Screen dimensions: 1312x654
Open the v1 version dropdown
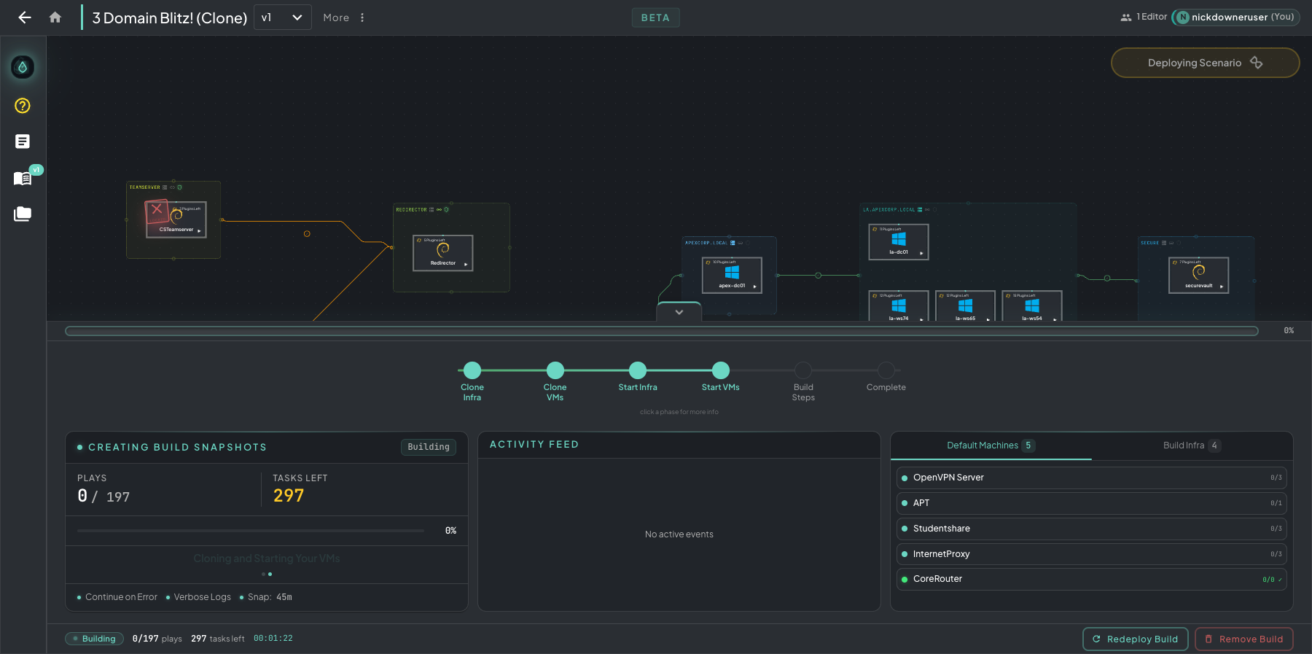(x=283, y=17)
